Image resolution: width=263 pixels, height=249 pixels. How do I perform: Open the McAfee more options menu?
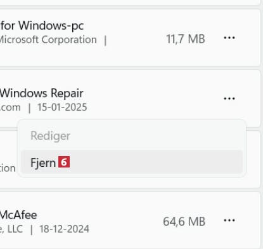229,221
